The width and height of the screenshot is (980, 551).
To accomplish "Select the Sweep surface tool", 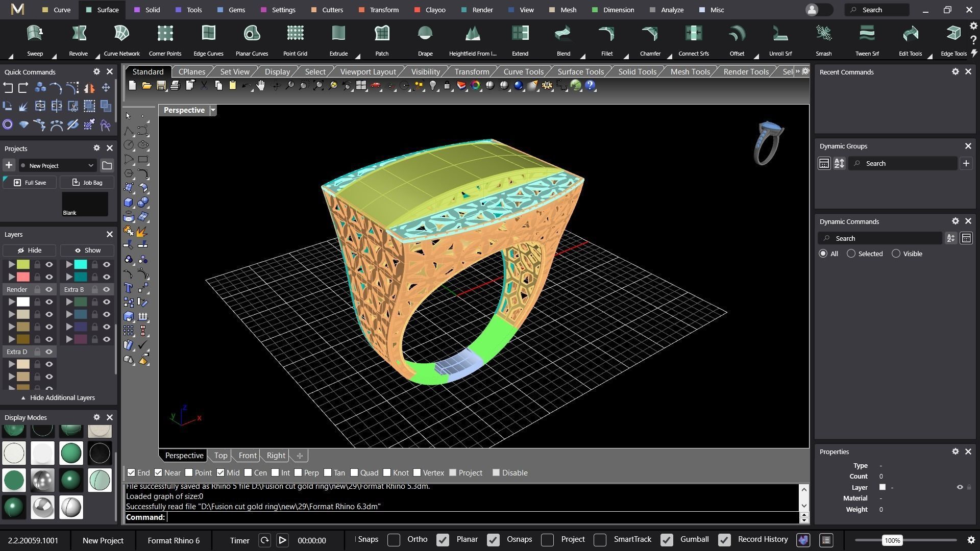I will [x=35, y=34].
